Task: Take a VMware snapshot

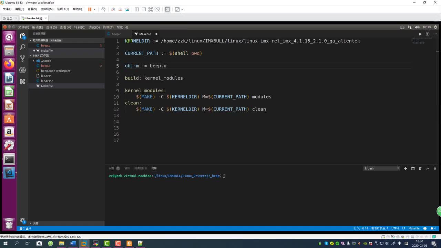Action: 113,9
